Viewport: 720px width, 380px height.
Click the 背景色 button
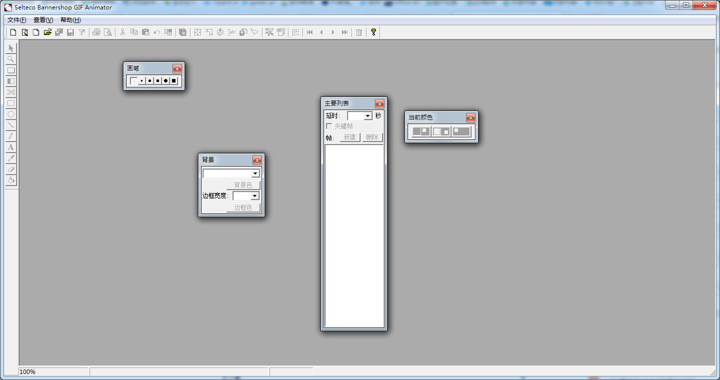click(243, 185)
